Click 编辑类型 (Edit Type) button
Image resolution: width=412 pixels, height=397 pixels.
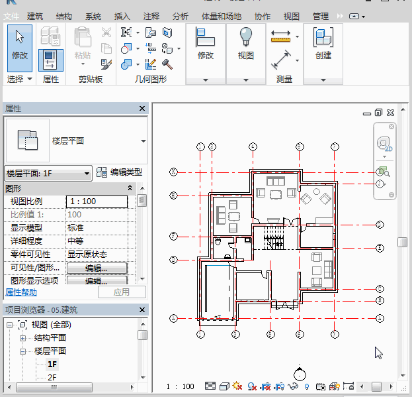119,172
